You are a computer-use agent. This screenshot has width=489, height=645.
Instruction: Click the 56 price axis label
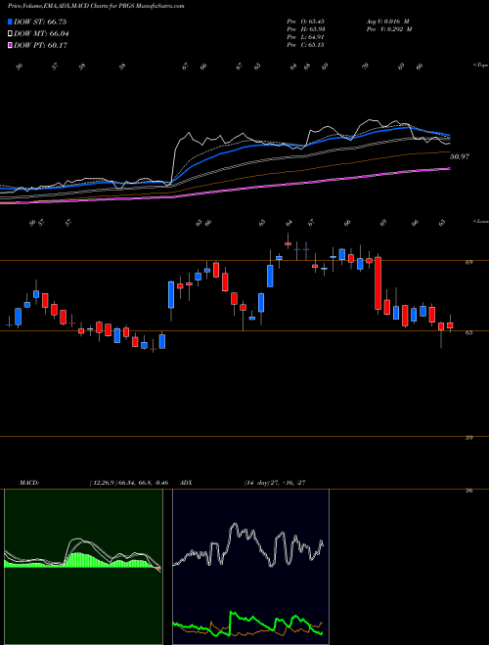pos(468,491)
